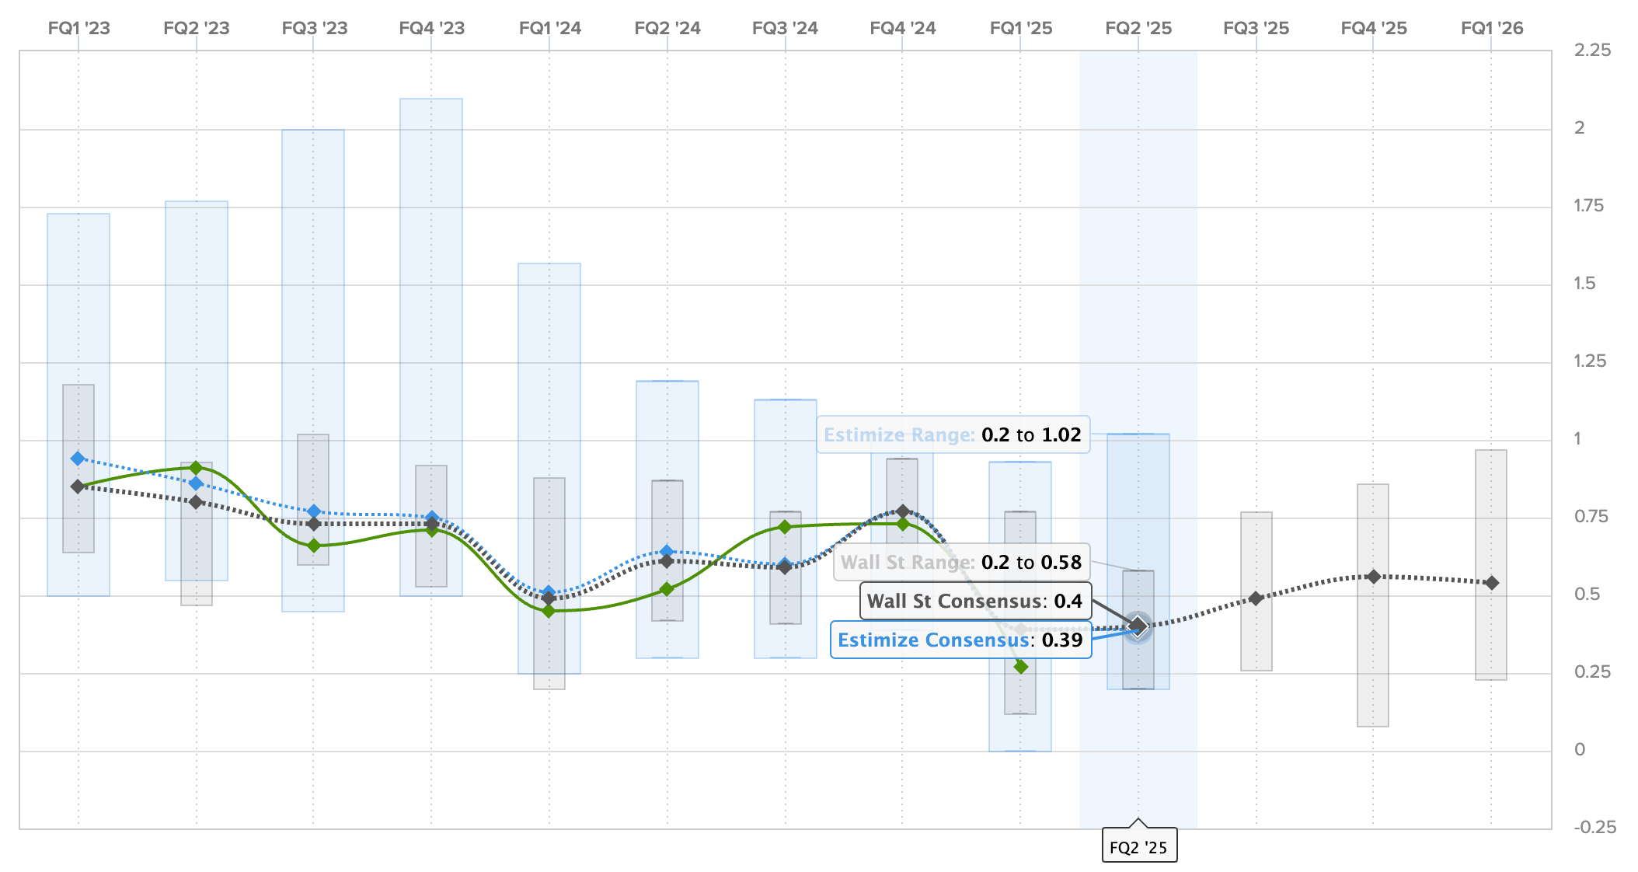Toggle the Wall St Consensus line via its label
1638x872 pixels.
[x=976, y=600]
